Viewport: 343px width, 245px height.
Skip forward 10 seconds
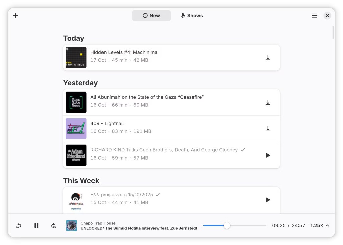pyautogui.click(x=54, y=226)
